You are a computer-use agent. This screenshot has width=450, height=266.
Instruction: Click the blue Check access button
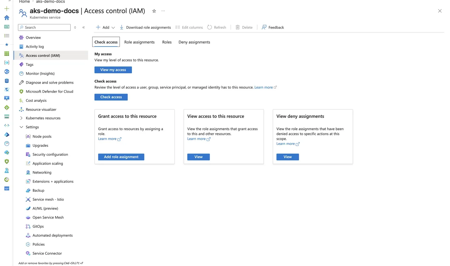click(x=111, y=97)
